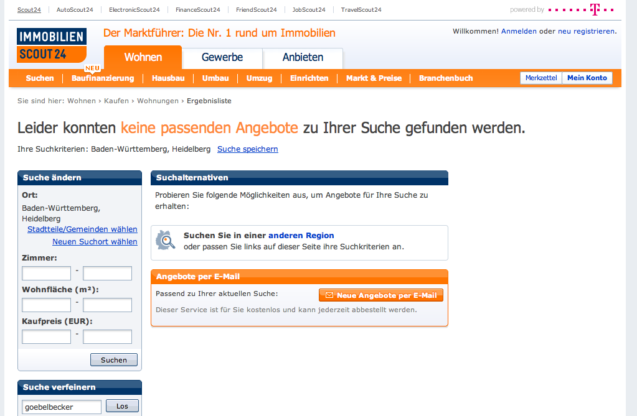Viewport: 637px width, 416px height.
Task: Focus the minimum Kaufpreis field
Action: coord(46,336)
